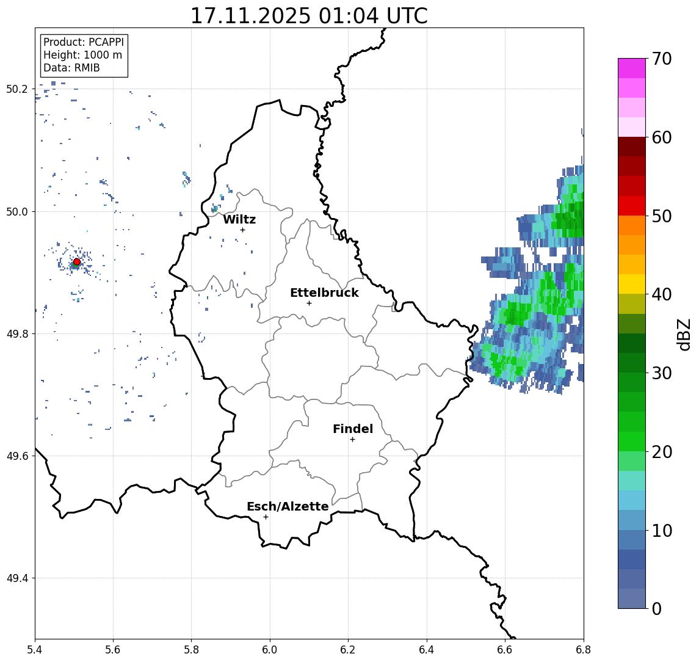The height and width of the screenshot is (662, 699).
Task: Click the dBZ colorbar axis label
Action: pos(684,334)
